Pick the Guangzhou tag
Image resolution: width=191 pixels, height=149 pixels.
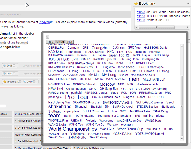tap(101, 48)
